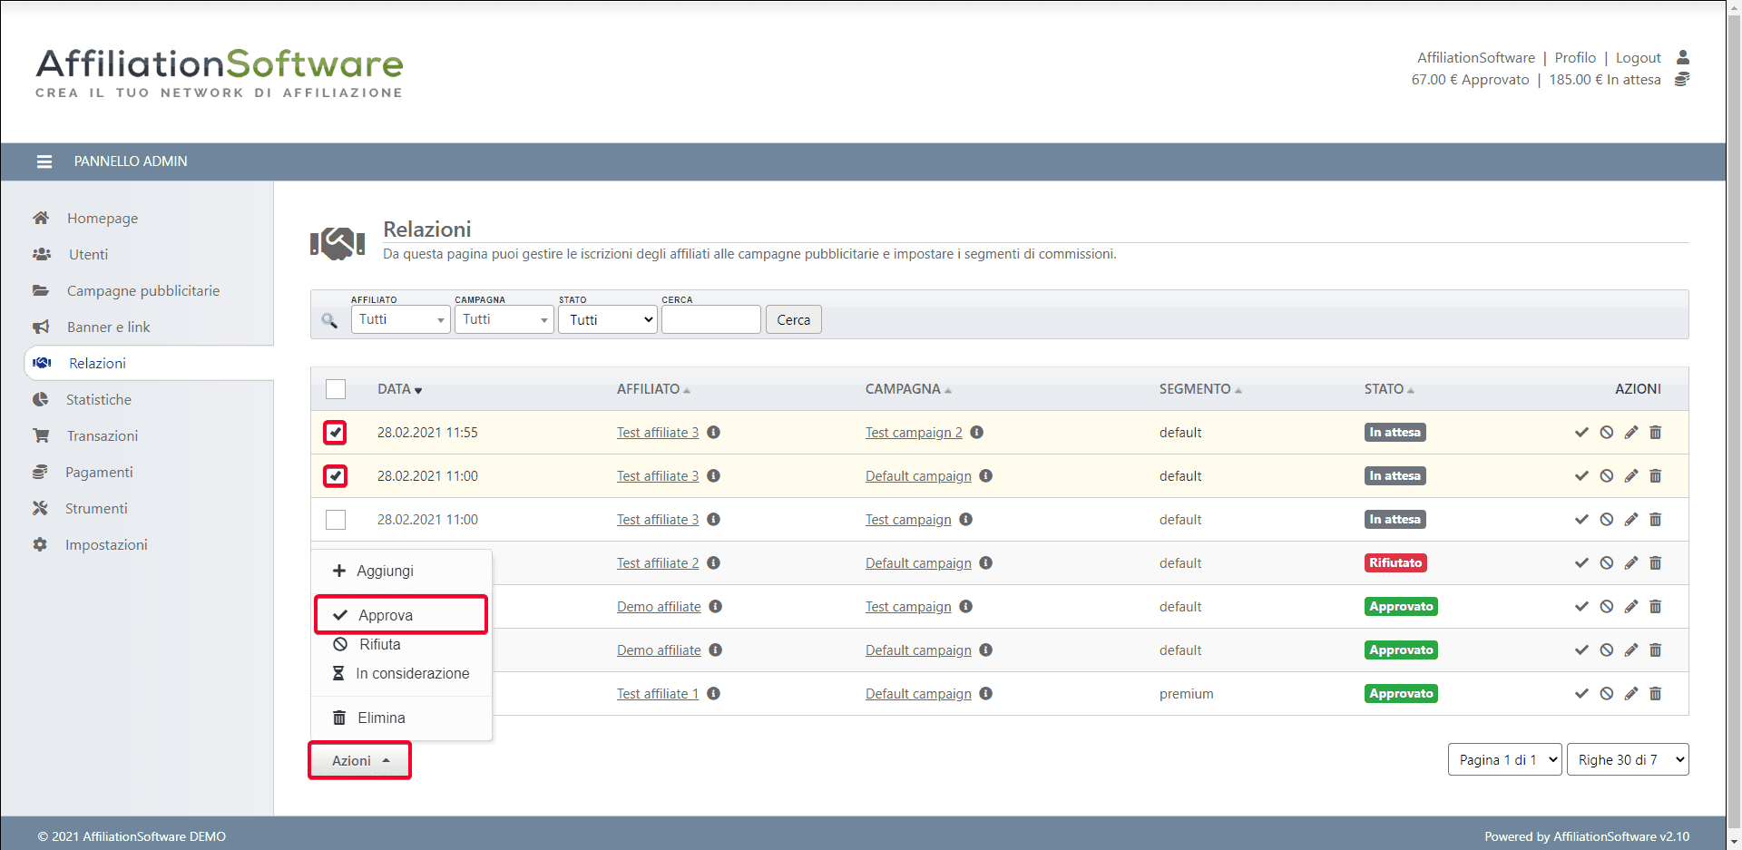Click the hamburger menu icon beside Pannello Admin

[x=44, y=161]
